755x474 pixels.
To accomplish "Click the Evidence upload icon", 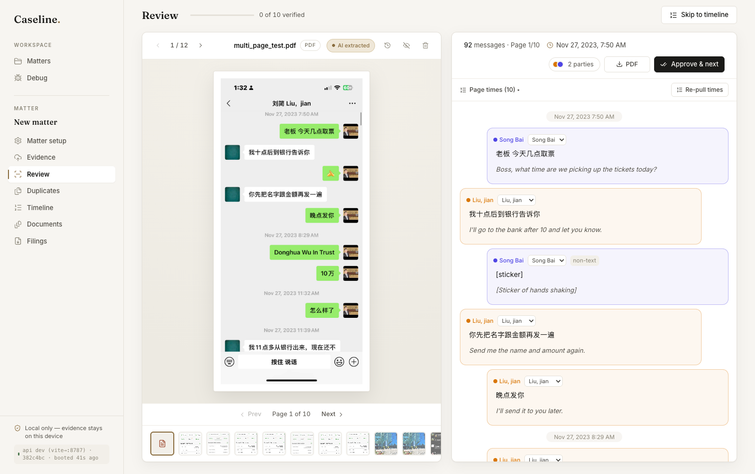I will [x=18, y=157].
